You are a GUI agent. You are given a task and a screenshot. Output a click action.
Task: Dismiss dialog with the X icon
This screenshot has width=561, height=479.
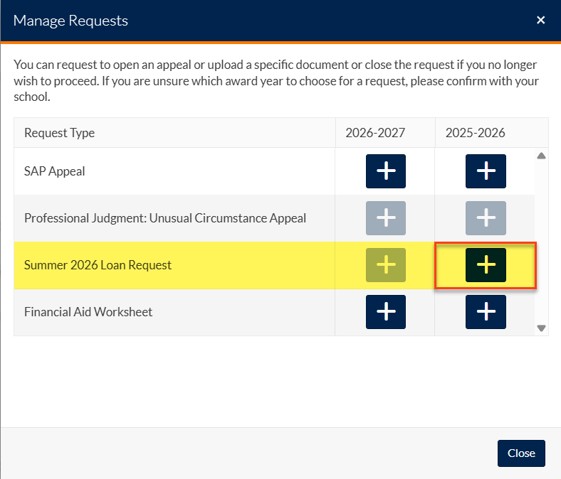pos(540,20)
